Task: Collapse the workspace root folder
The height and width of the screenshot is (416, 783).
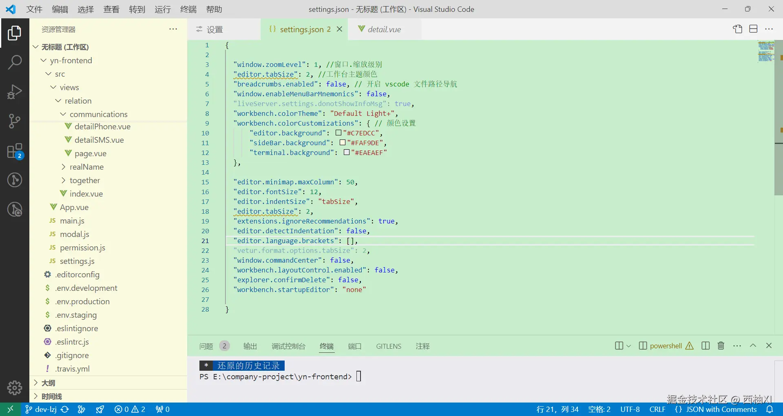Action: point(36,47)
